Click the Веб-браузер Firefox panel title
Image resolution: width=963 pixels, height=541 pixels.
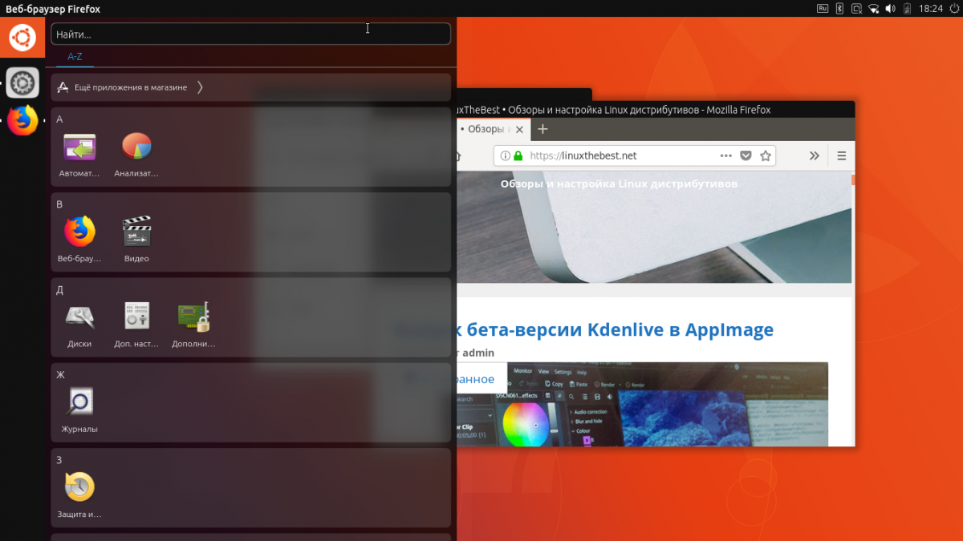click(x=53, y=9)
